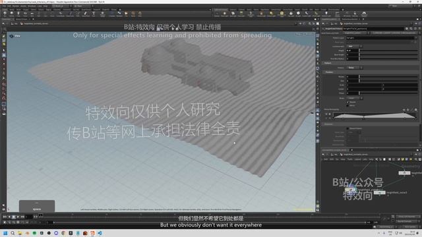This screenshot has width=422, height=237.
Task: Select the File shelf tool
Action: pyautogui.click(x=126, y=14)
